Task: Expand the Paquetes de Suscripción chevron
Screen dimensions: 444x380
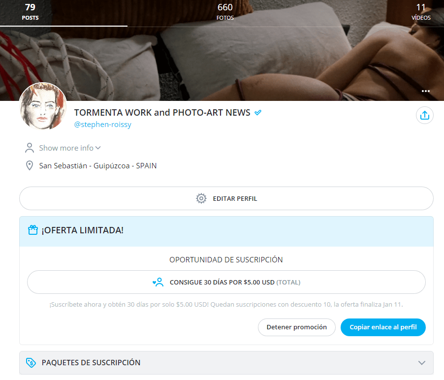Action: 421,363
